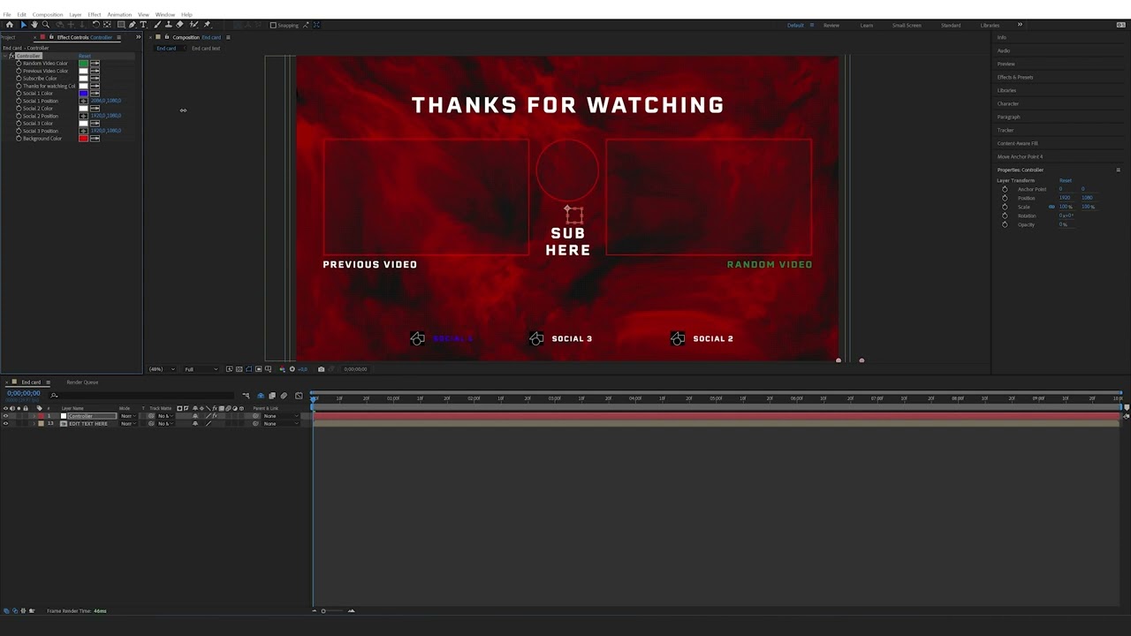Select the Rectangle shape tool

121,25
